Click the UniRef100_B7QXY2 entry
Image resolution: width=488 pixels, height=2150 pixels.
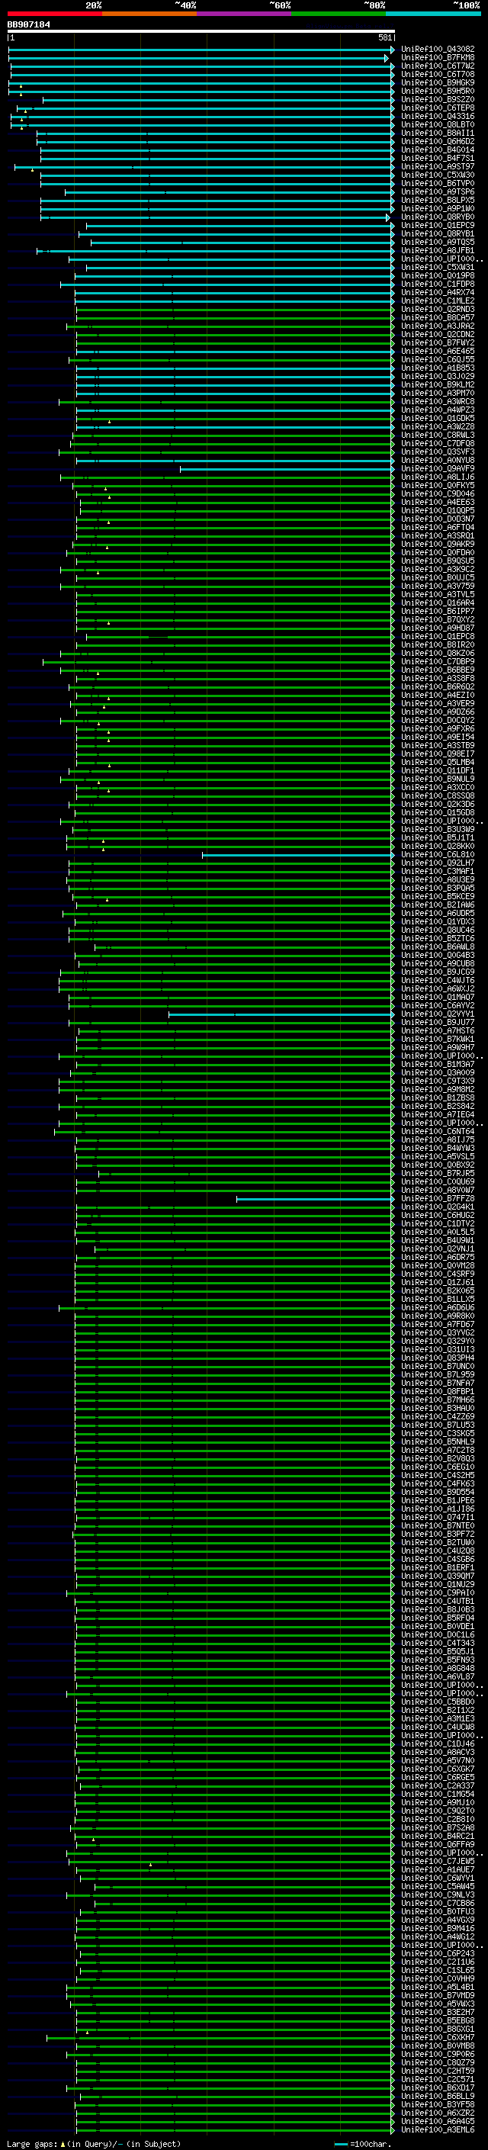pos(438,620)
